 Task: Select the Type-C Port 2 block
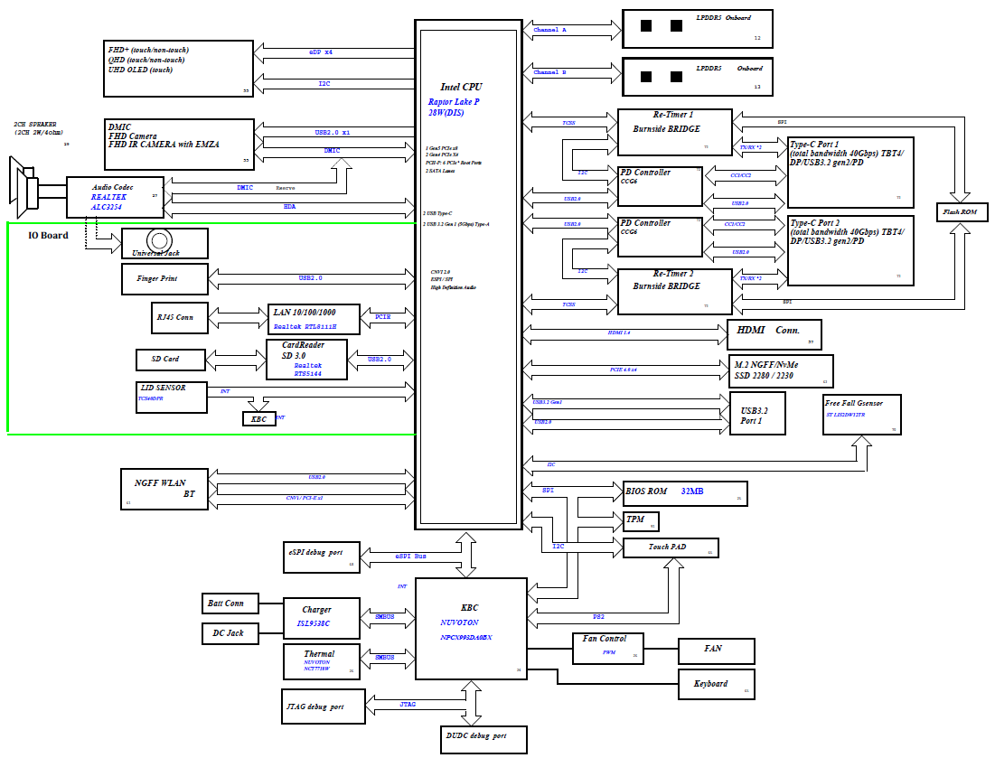pos(850,249)
